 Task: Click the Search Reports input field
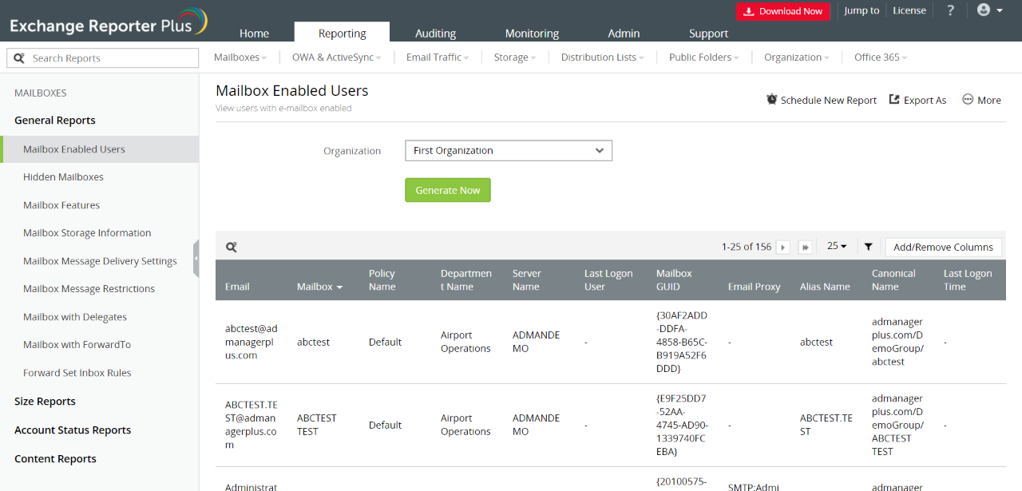click(x=112, y=58)
